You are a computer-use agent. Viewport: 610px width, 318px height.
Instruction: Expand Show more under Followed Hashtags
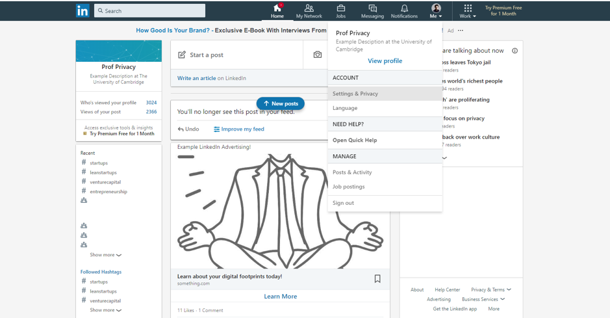105,310
